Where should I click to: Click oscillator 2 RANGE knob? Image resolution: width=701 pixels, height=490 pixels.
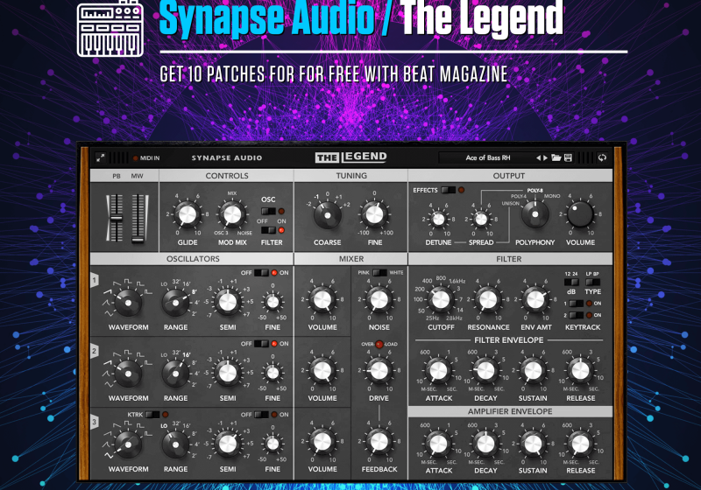(176, 374)
